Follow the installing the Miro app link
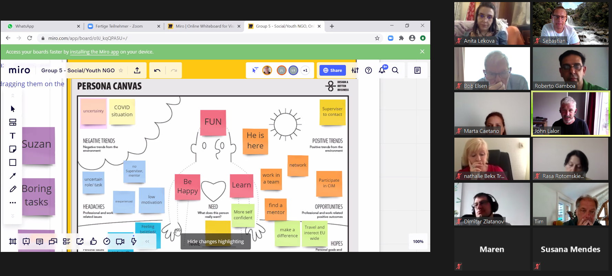 pyautogui.click(x=94, y=52)
